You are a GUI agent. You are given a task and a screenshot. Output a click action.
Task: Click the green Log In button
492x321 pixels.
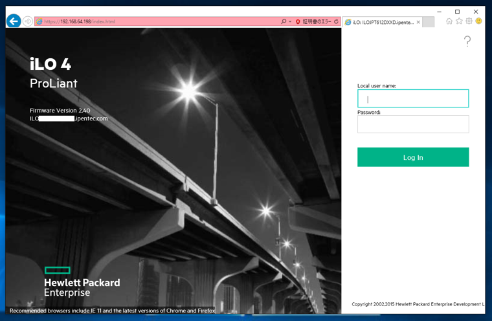click(413, 157)
